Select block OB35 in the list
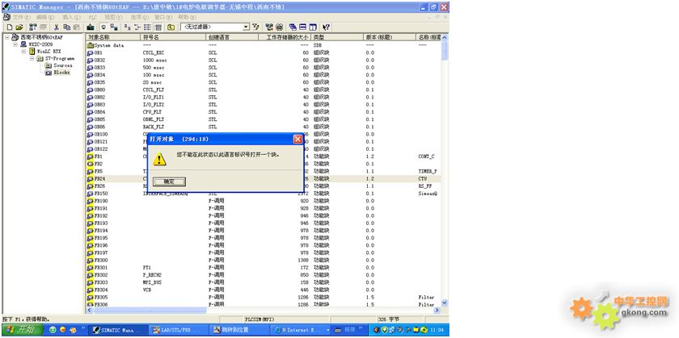Viewport: 679px width, 338px height. point(96,81)
